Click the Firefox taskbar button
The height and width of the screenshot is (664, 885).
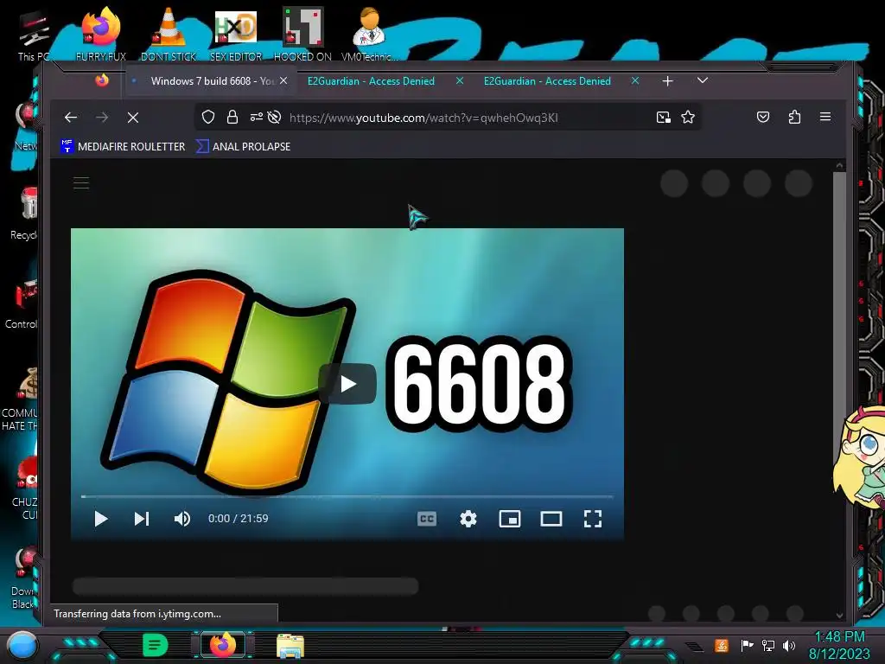223,645
